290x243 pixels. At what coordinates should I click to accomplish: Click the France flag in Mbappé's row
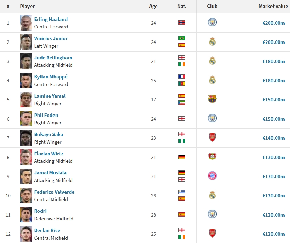tap(182, 77)
